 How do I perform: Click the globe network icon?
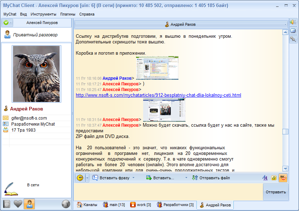[66, 204]
